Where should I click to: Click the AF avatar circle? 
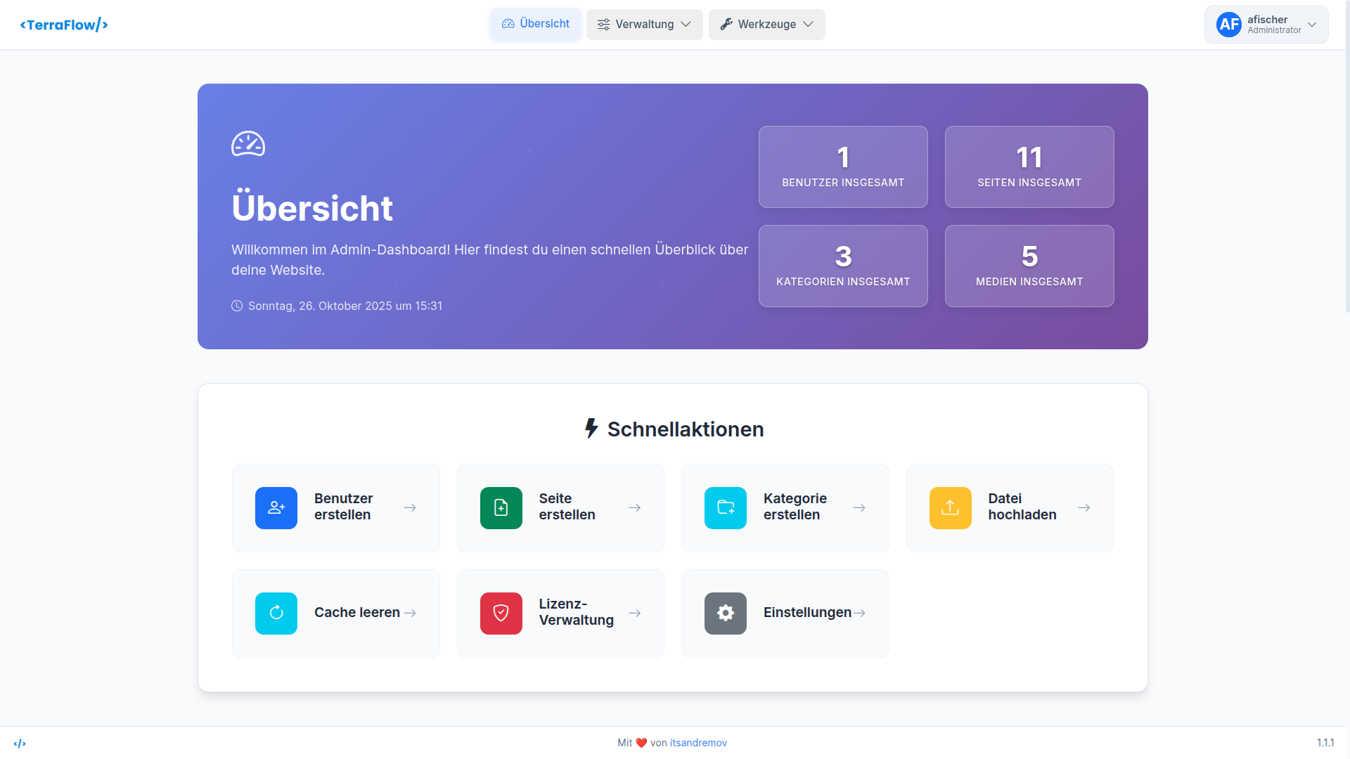pyautogui.click(x=1228, y=24)
